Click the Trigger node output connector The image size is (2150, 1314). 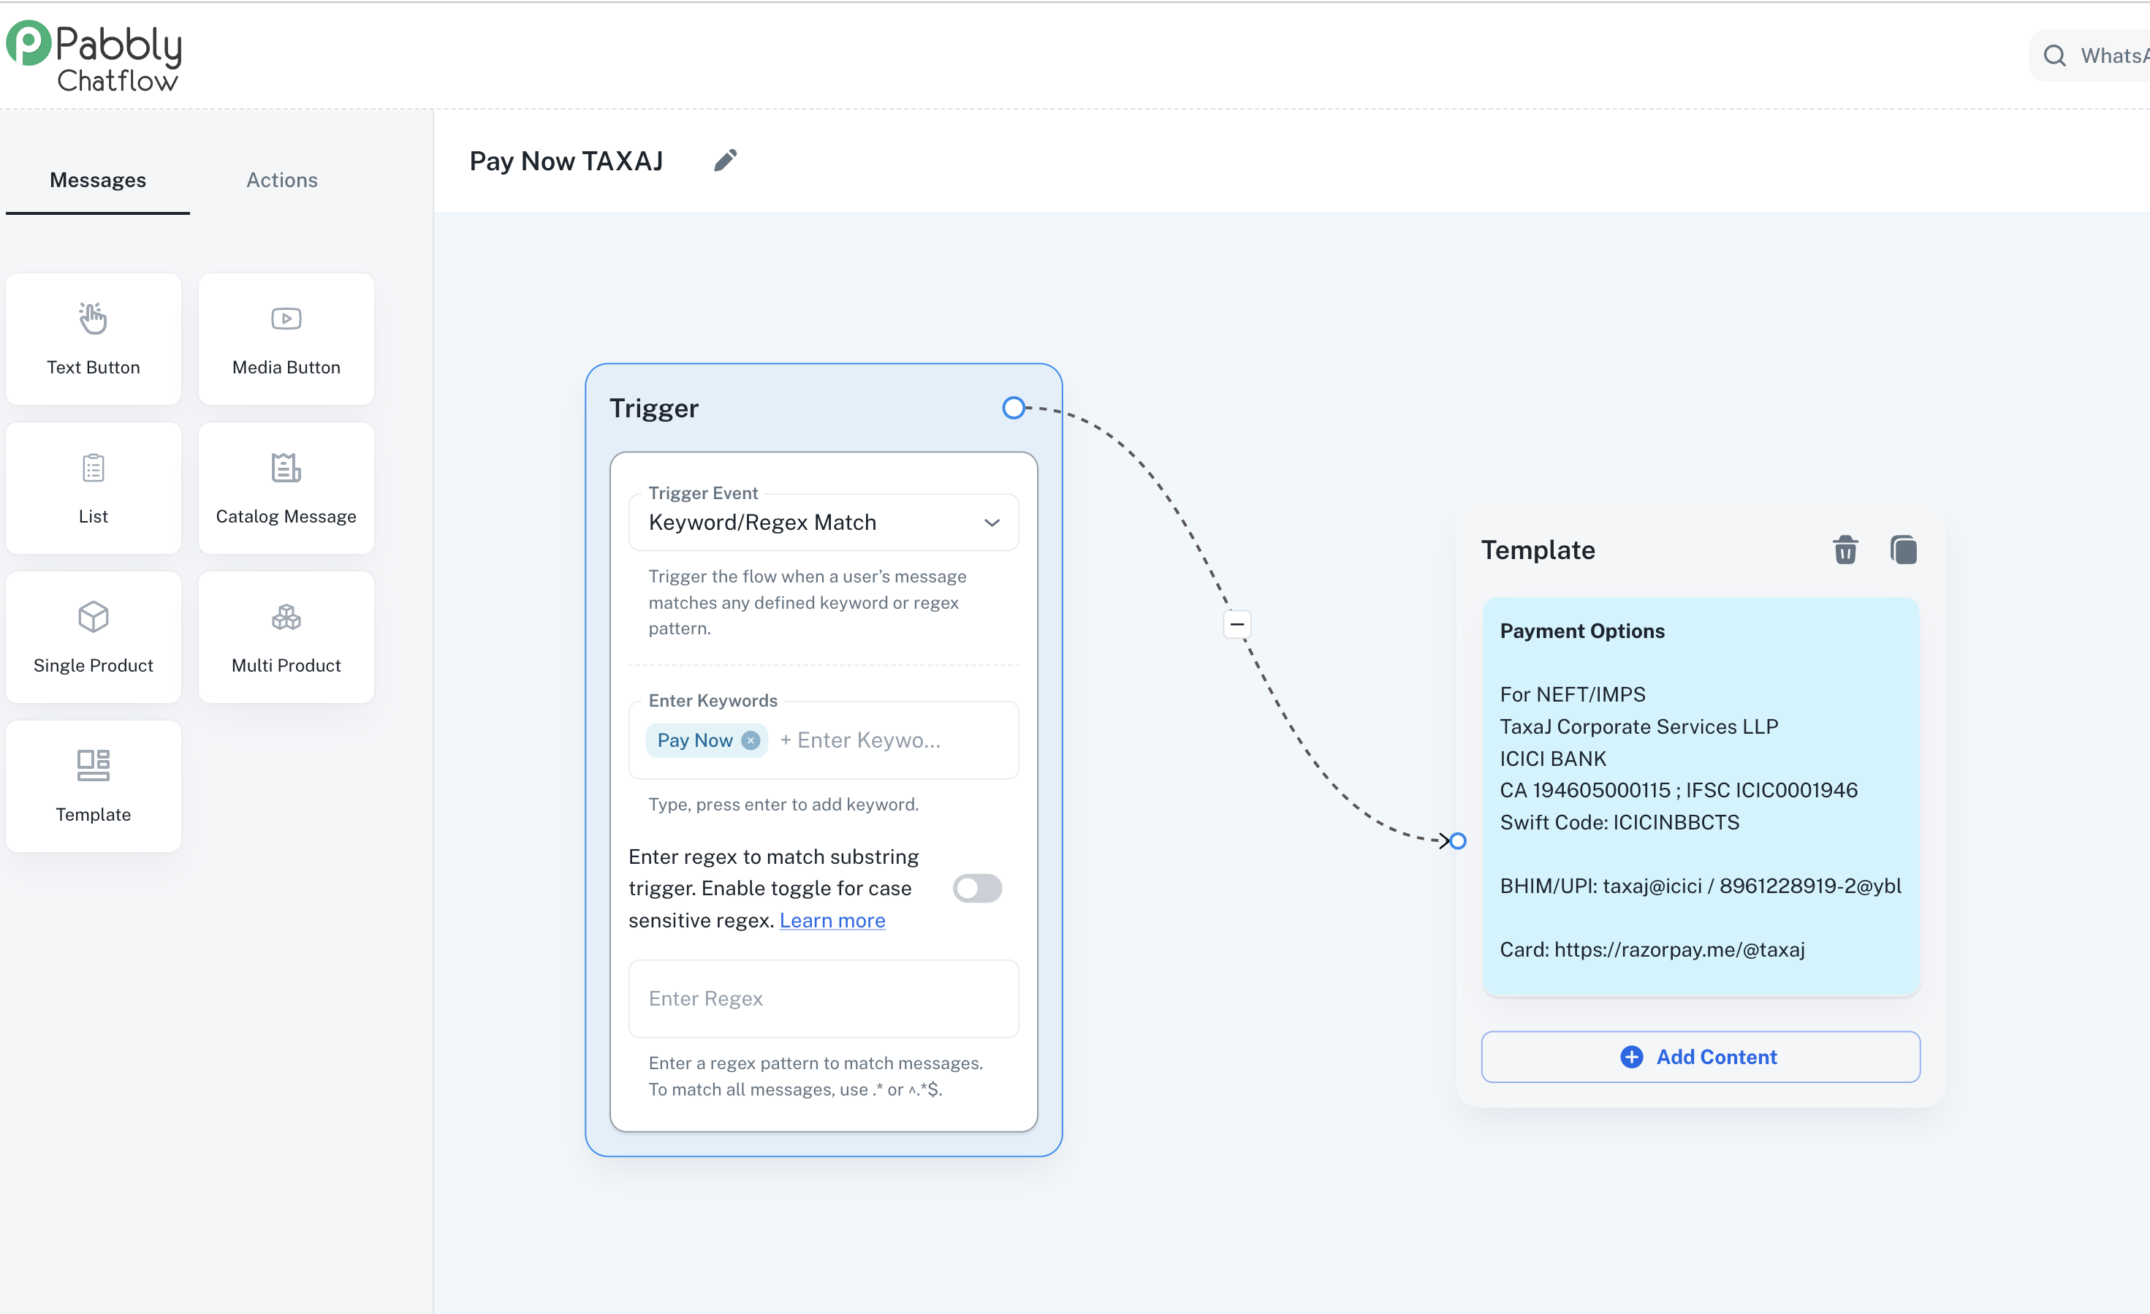[x=1013, y=408]
